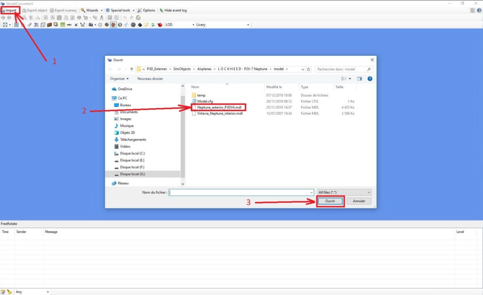Click the black-and-white checkered wheel icon
Viewport: 483px width, 295px height.
133,25
